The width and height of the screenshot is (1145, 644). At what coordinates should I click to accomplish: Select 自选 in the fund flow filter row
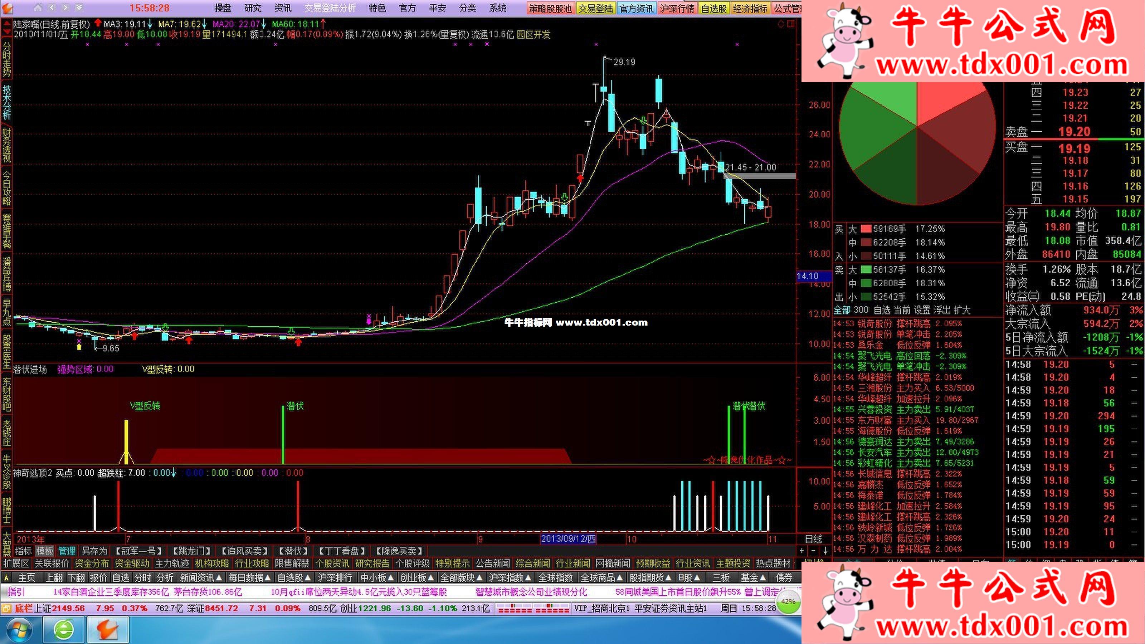coord(882,310)
